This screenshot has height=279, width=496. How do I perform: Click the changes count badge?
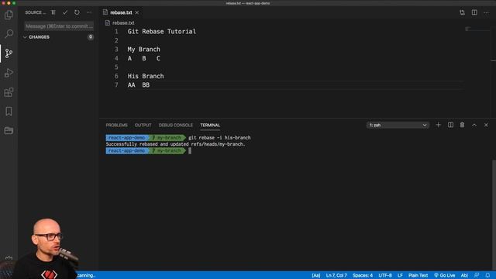[91, 37]
